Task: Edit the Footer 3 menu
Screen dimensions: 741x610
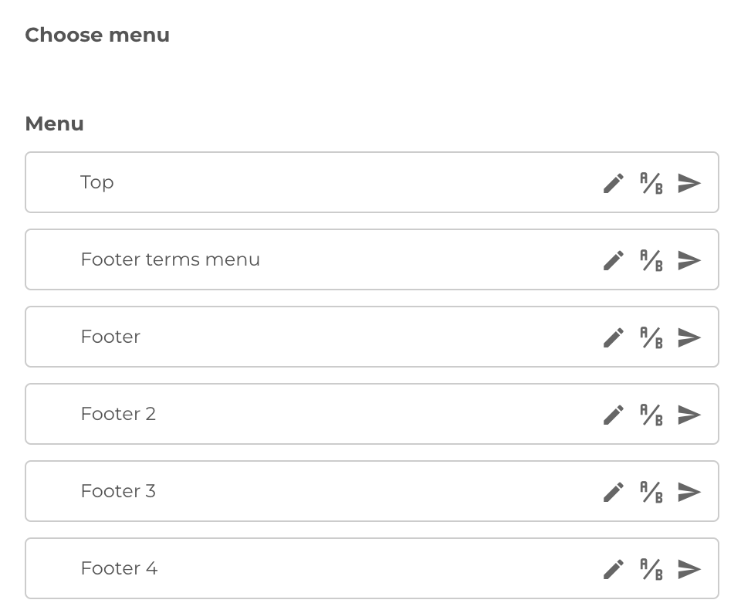Action: point(613,491)
